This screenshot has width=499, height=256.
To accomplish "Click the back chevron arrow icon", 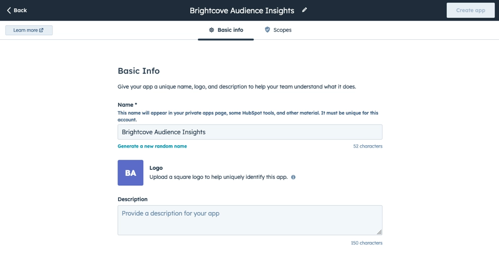I will tap(9, 11).
